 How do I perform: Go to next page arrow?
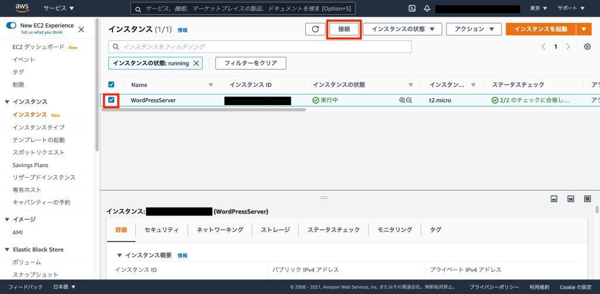(x=568, y=47)
